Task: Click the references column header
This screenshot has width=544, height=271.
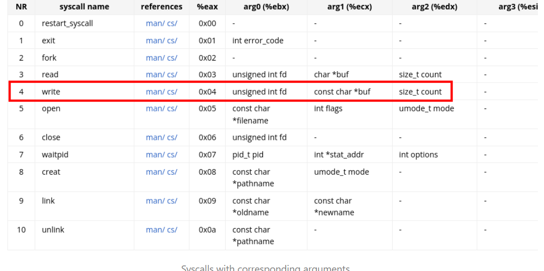Action: pyautogui.click(x=161, y=7)
